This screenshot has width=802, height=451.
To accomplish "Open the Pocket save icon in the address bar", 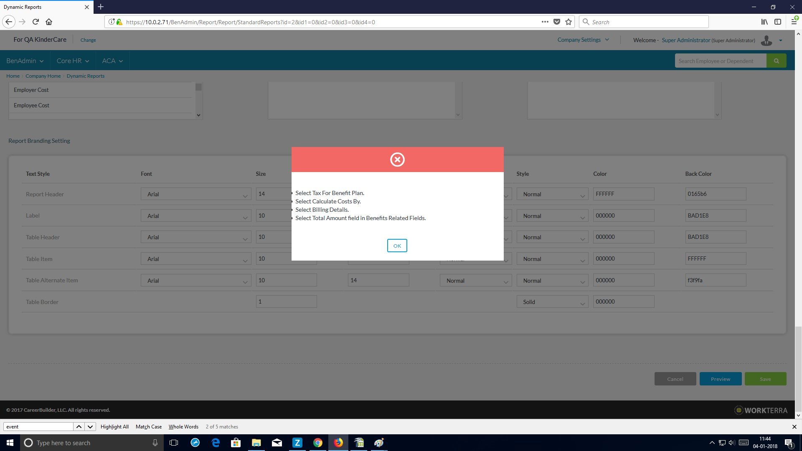I will click(x=557, y=22).
